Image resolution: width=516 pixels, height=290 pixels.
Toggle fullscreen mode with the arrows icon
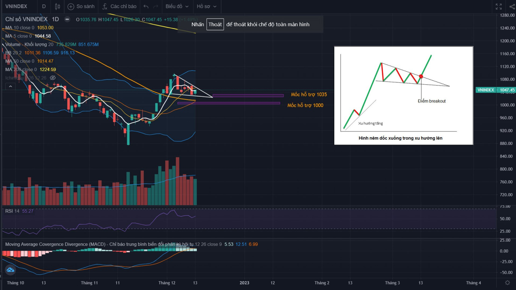499,7
